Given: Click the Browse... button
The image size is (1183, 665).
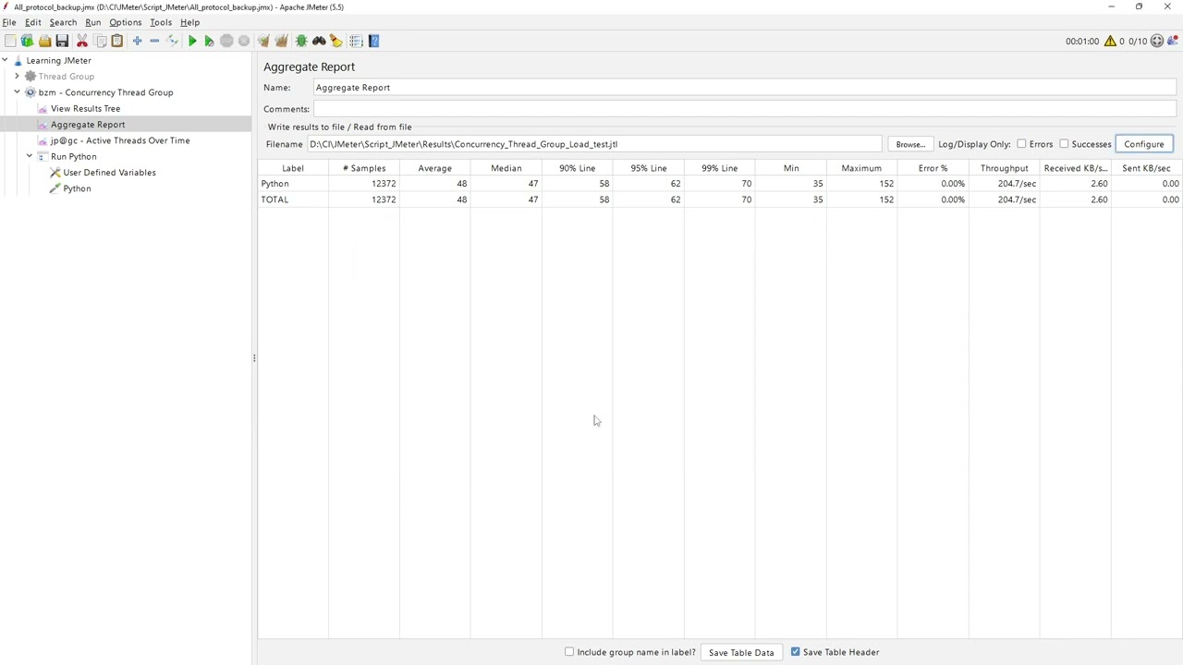Looking at the screenshot, I should pos(909,144).
